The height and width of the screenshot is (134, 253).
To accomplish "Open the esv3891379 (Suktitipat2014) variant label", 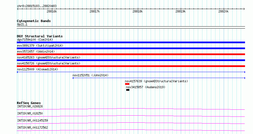I will (40, 46).
